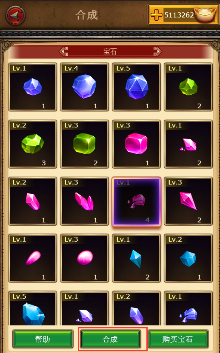The height and width of the screenshot is (353, 220).
Task: Click the gold ingot currency icon
Action: pos(205,14)
